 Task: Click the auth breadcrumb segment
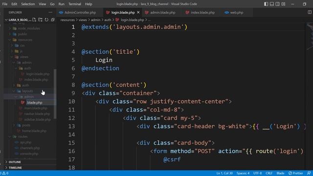point(108,20)
